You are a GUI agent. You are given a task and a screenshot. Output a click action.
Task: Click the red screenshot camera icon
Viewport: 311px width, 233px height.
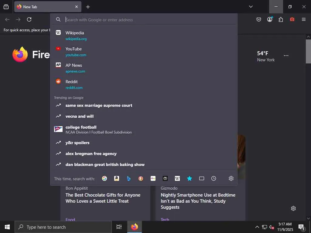(x=292, y=19)
